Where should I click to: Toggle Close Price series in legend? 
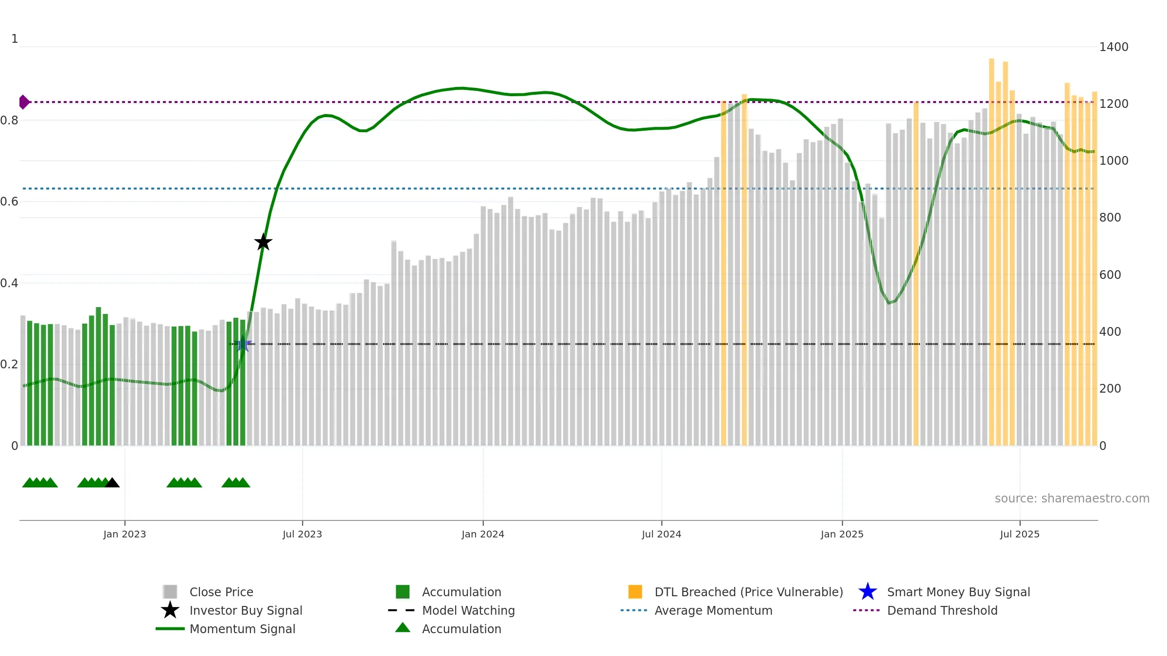click(221, 592)
